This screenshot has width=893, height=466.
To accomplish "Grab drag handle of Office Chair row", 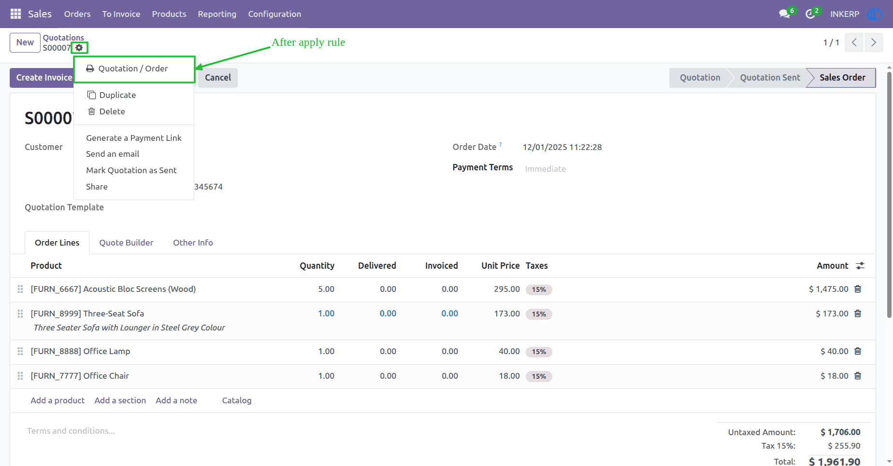I will click(x=20, y=376).
